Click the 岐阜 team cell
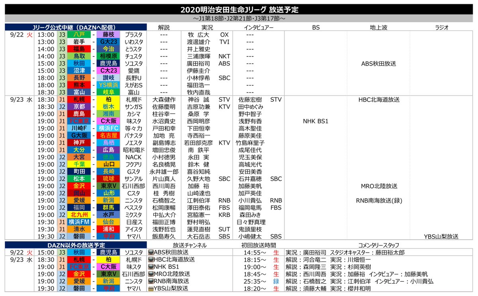The height and width of the screenshot is (296, 478). tap(108, 92)
